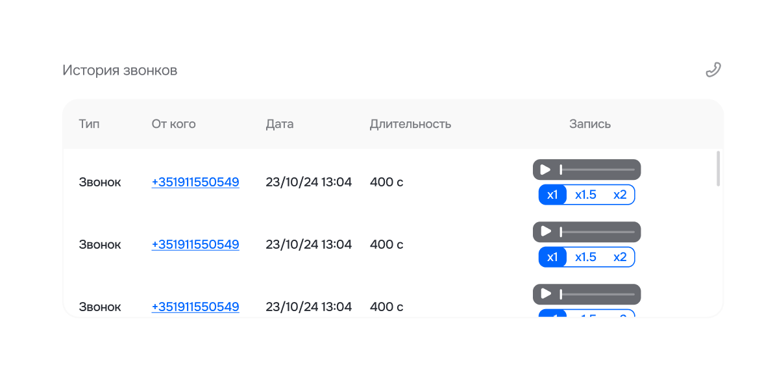This screenshot has height=378, width=762.
Task: Click the Дата column header
Action: click(x=280, y=124)
